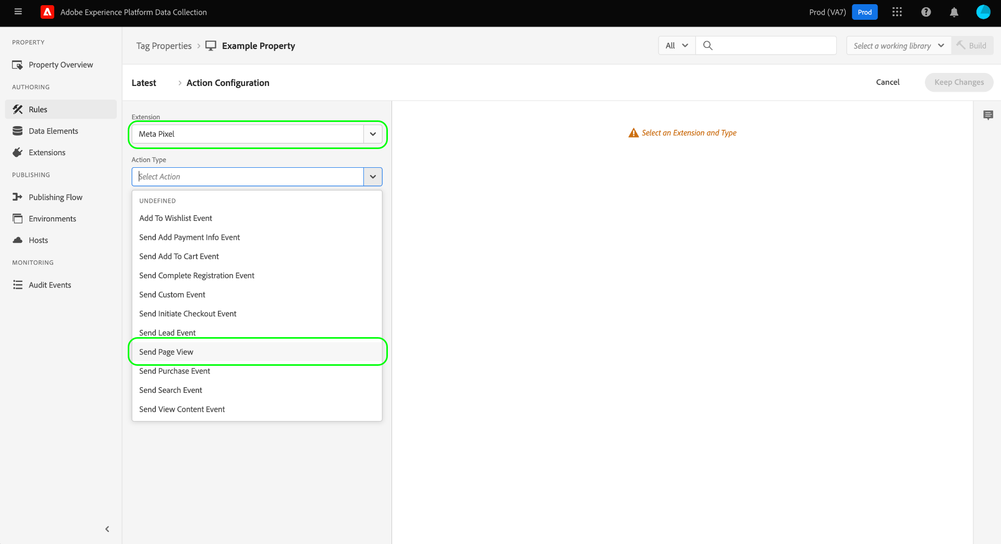This screenshot has width=1001, height=544.
Task: Expand the Extension dropdown arrow
Action: [373, 134]
